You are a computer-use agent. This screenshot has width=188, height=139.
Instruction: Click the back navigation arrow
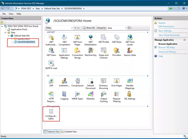point(3,8)
